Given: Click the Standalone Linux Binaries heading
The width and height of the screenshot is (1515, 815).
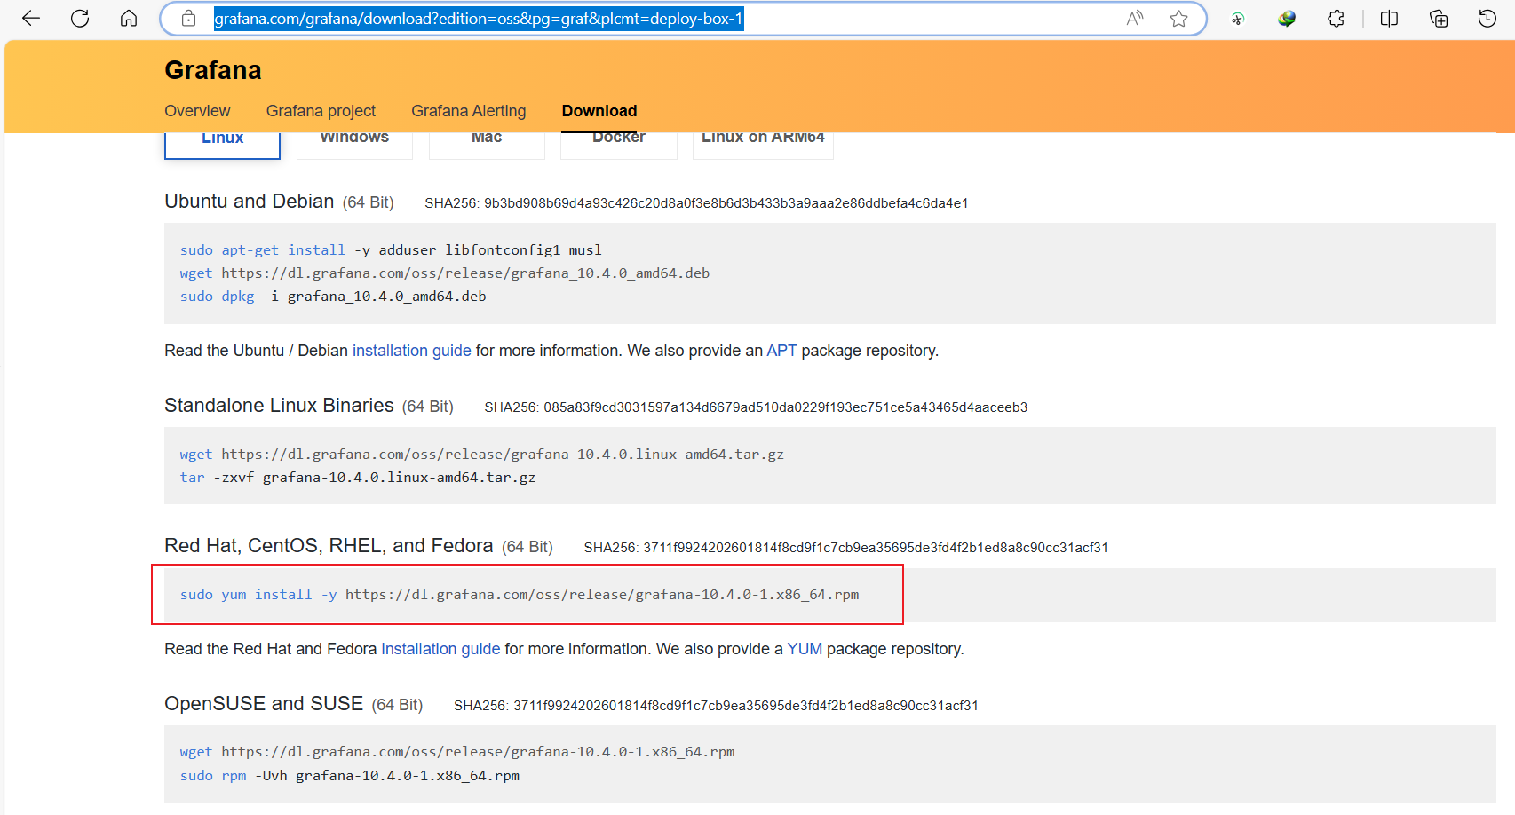Looking at the screenshot, I should 279,406.
